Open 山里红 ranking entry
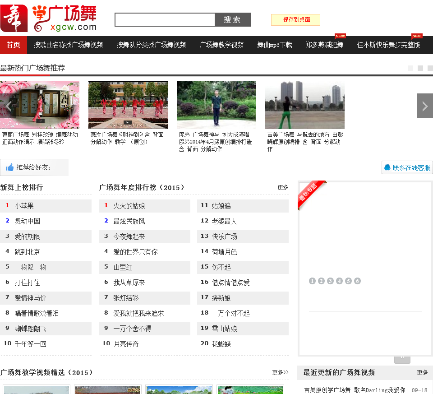Screen dimensions: 433x394 click(123, 267)
